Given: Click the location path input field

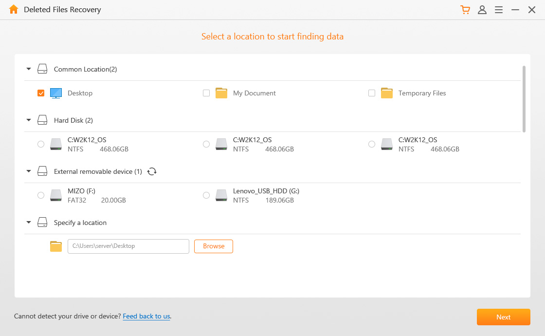Looking at the screenshot, I should (128, 246).
